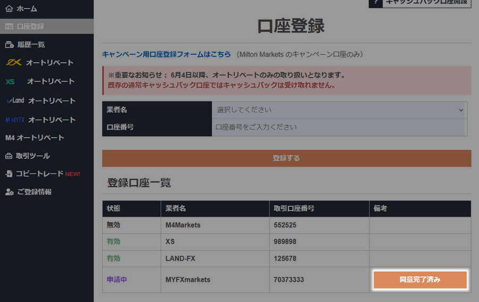
Task: Click the 取引口座番号 column header
Action: tap(319, 208)
